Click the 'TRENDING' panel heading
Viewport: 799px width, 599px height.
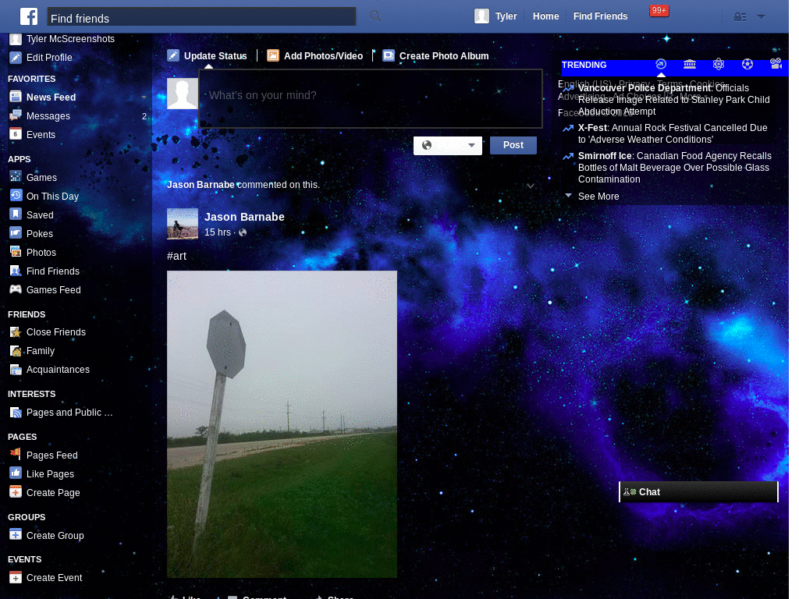point(584,65)
